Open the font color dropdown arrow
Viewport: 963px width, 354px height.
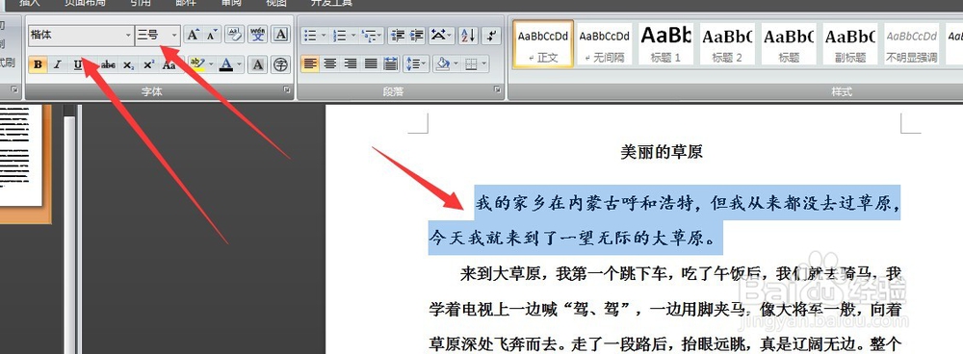click(240, 64)
